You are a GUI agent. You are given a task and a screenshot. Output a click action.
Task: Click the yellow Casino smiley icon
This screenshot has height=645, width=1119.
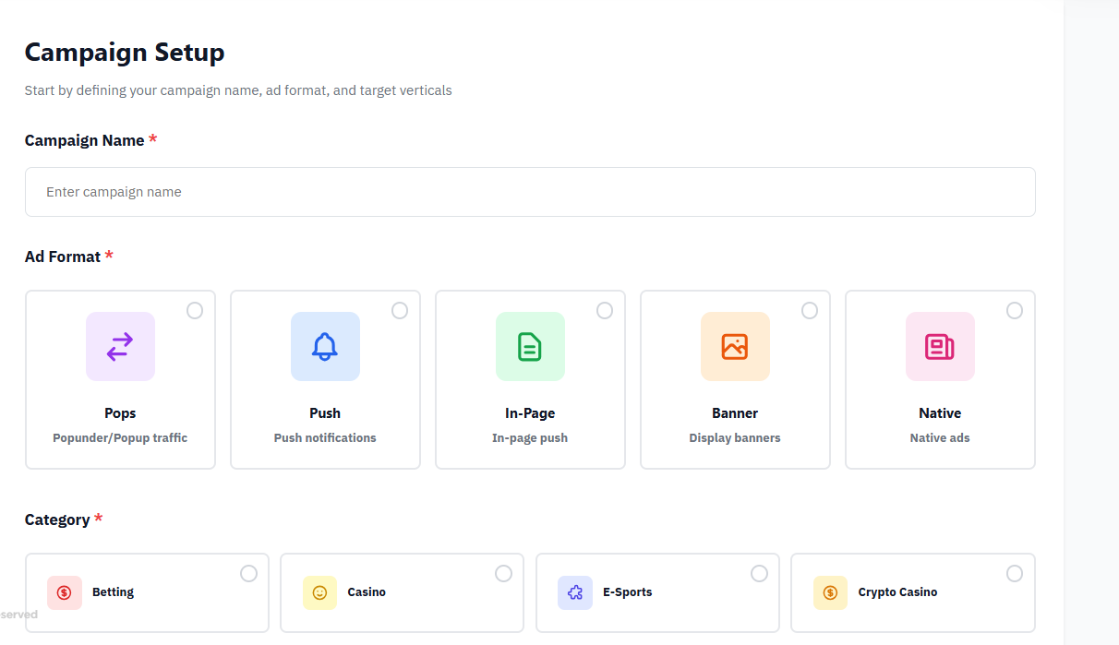pyautogui.click(x=319, y=592)
